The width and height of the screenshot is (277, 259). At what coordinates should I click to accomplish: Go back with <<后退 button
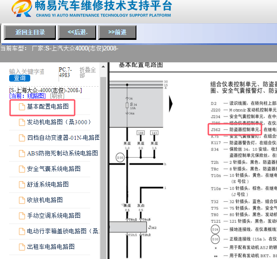(77, 33)
